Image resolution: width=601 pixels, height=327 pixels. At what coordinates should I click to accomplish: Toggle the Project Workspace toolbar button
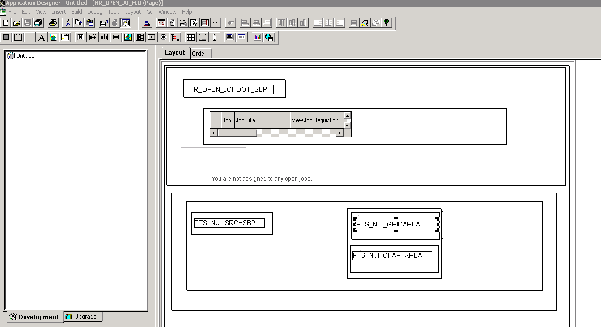click(x=126, y=23)
